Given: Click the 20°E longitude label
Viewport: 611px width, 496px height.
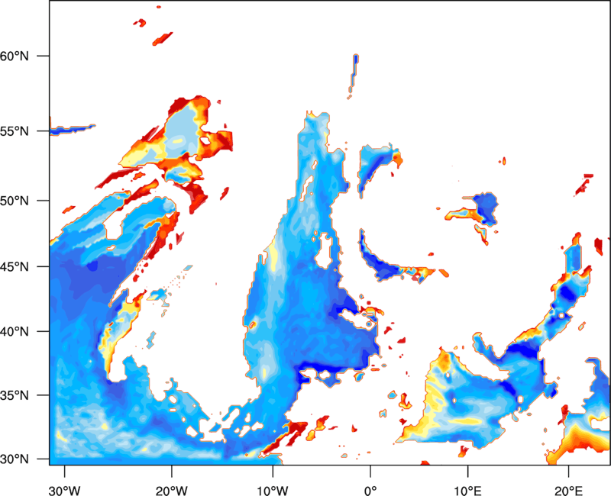Looking at the screenshot, I should pos(568,491).
